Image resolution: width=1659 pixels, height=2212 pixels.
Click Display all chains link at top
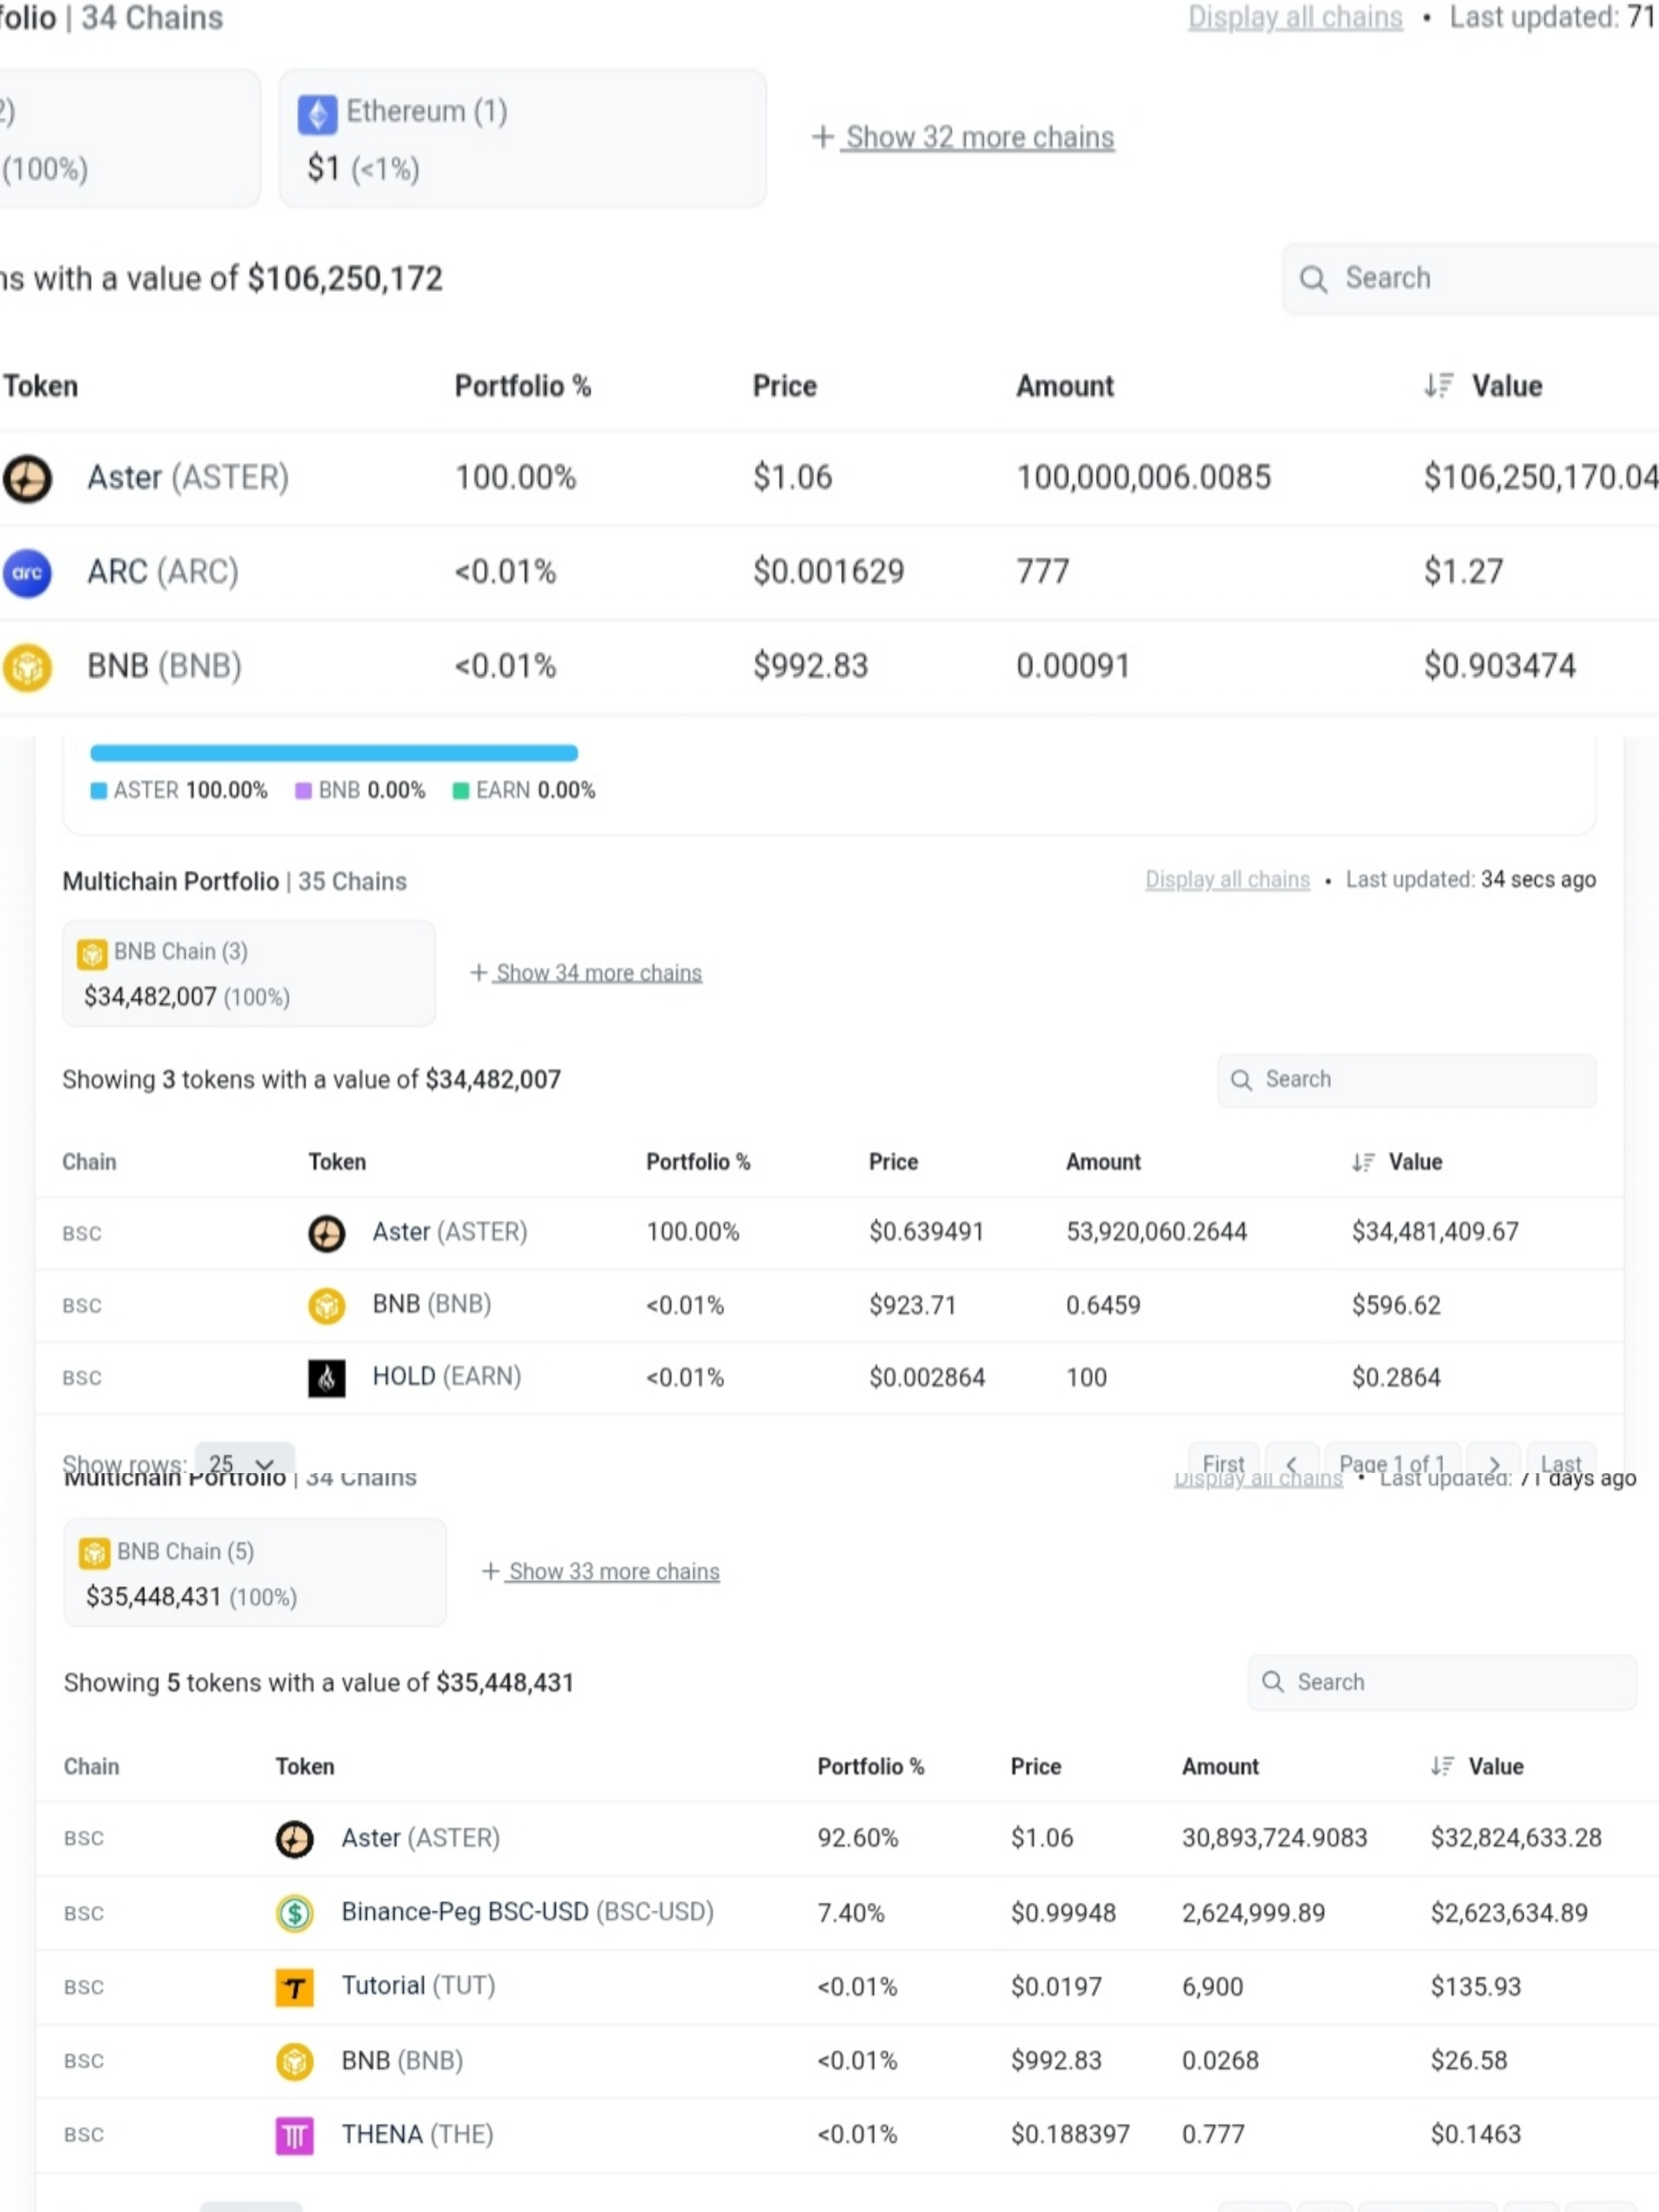tap(1294, 17)
